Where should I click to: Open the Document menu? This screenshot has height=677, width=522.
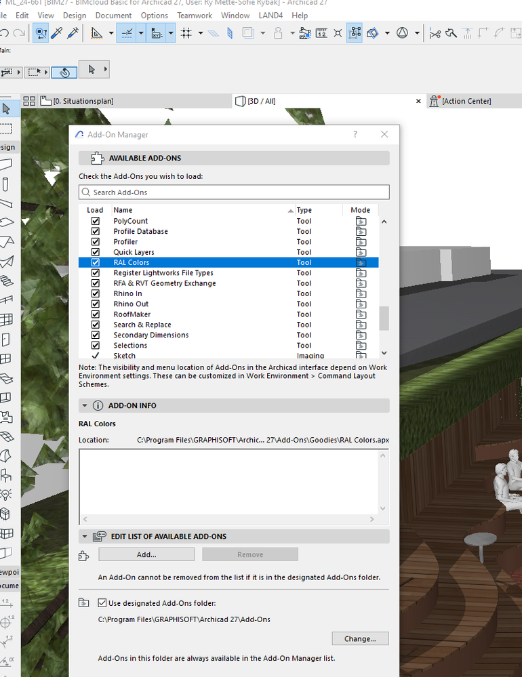pos(114,16)
